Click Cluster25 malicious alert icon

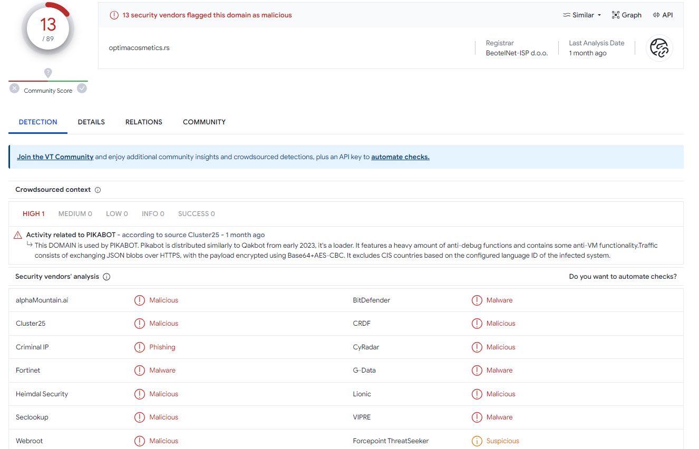[x=139, y=324]
